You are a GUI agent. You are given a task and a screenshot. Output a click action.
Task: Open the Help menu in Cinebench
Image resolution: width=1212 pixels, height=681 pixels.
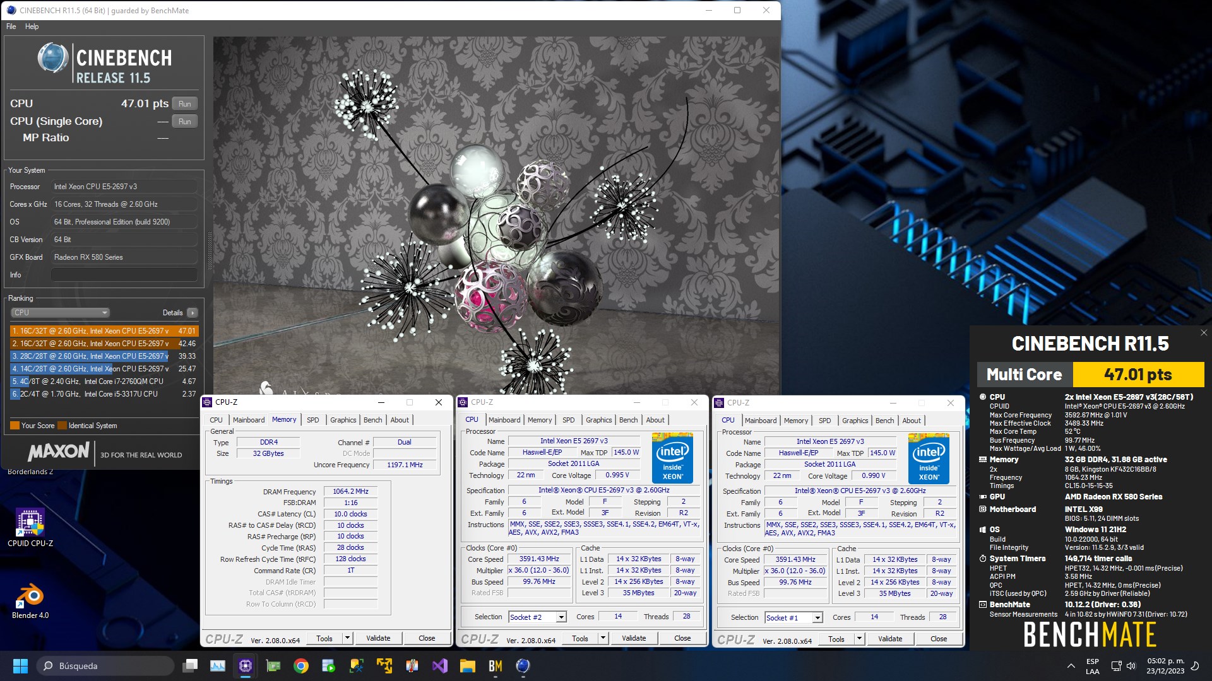[32, 26]
